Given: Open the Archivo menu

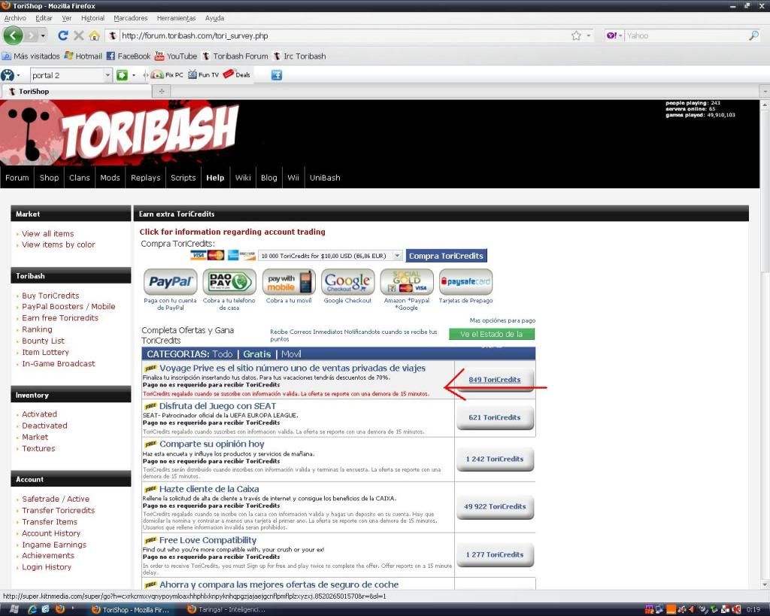Looking at the screenshot, I should 15,18.
